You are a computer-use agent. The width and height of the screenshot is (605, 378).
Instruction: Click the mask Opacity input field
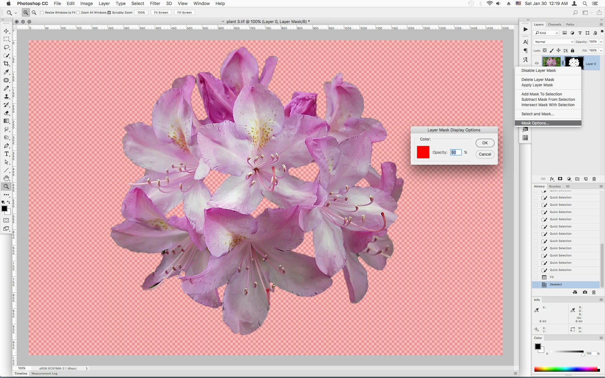coord(456,152)
